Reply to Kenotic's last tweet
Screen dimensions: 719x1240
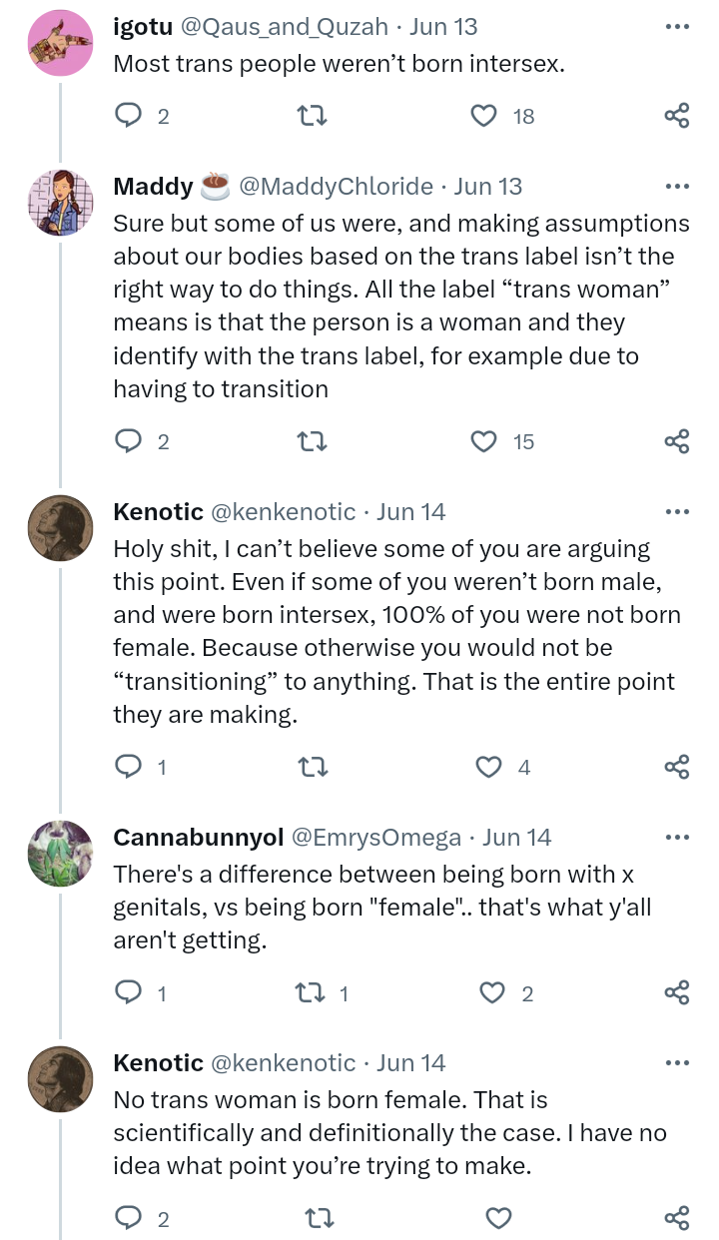tap(129, 1218)
